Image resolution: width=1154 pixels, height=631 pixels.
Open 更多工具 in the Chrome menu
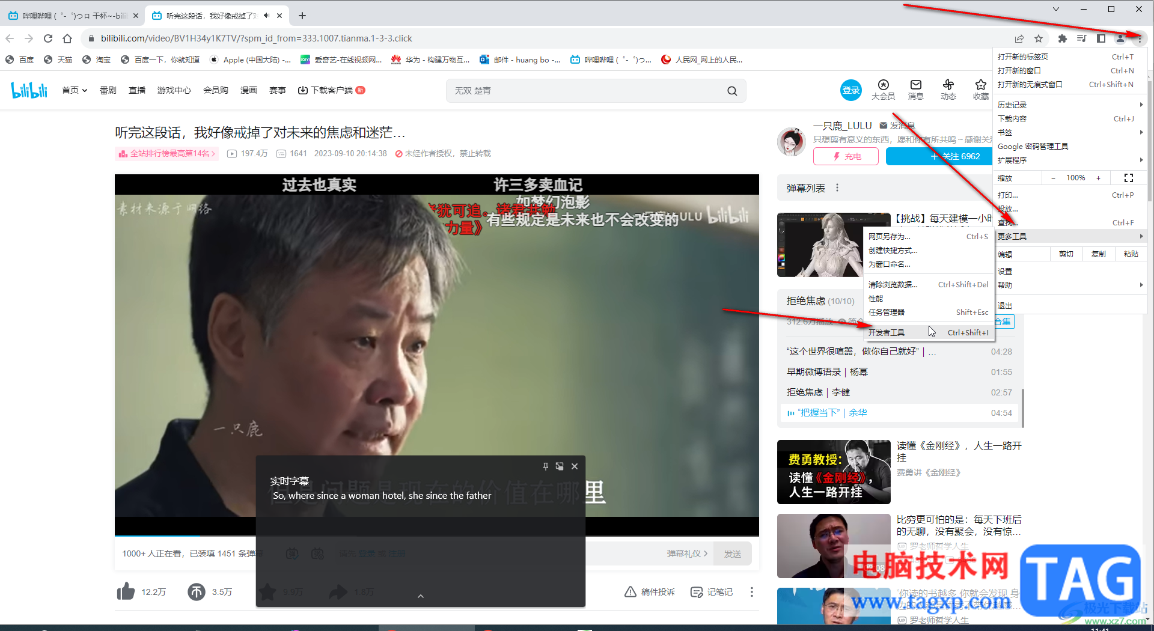pyautogui.click(x=1070, y=236)
